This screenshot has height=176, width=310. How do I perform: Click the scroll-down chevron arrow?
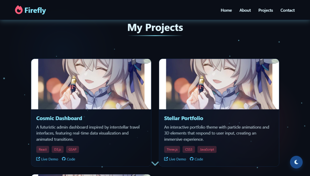click(155, 164)
